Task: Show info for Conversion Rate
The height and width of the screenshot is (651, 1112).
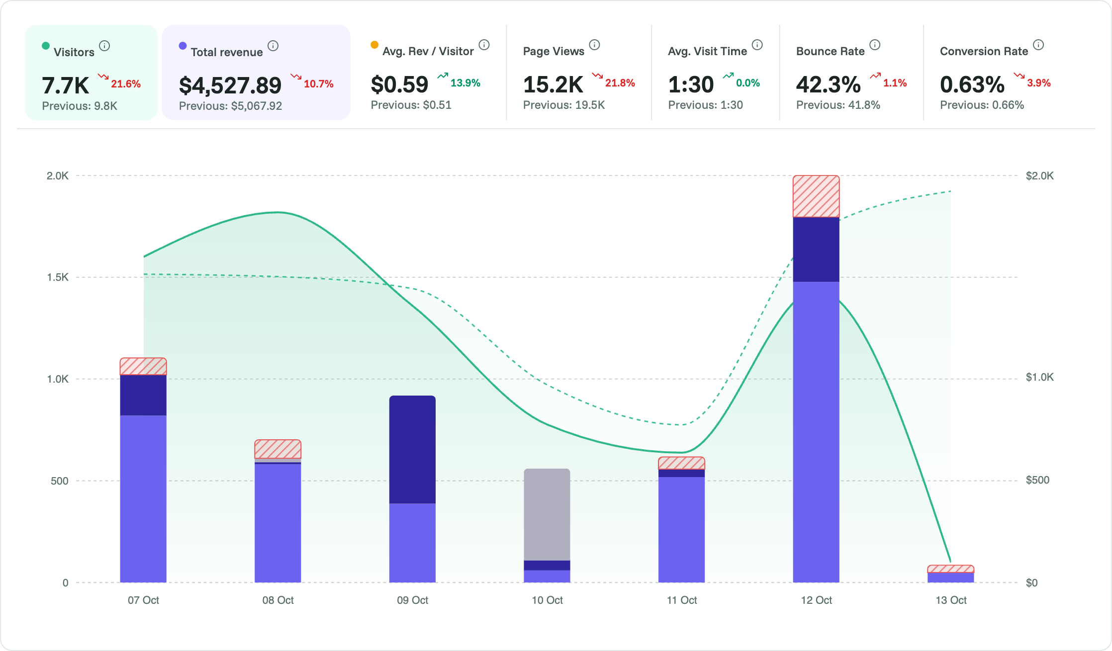Action: [x=1038, y=45]
